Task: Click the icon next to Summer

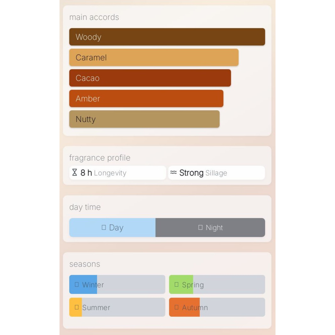Action: [77, 307]
